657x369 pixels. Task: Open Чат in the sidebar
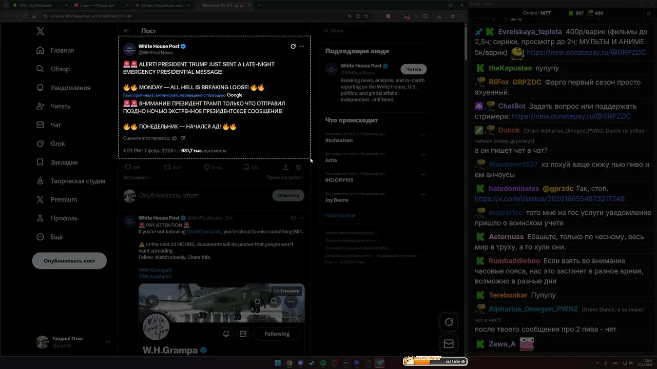tap(49, 125)
